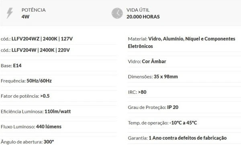Click the VIDA ÚTIL heading
The image size is (241, 145).
[x=138, y=10]
